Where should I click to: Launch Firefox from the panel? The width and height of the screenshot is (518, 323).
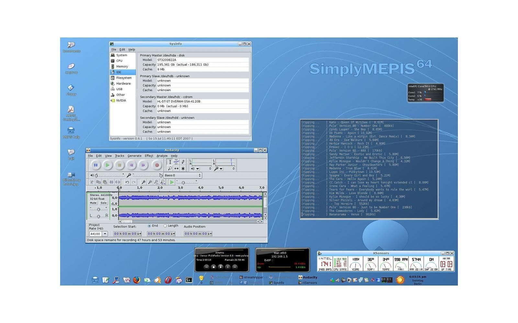point(137,280)
